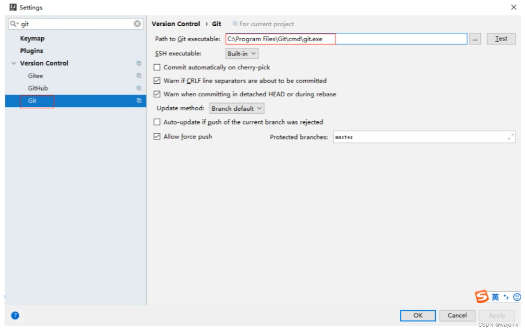Toggle the Sogou English/Chinese language mode
This screenshot has height=332, width=525.
tap(495, 297)
